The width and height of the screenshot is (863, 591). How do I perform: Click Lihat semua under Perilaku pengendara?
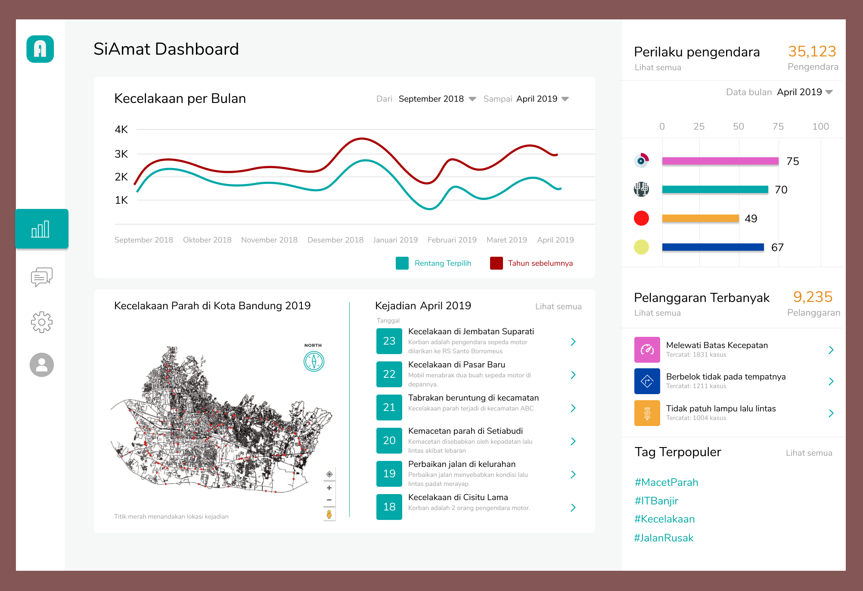pos(658,67)
